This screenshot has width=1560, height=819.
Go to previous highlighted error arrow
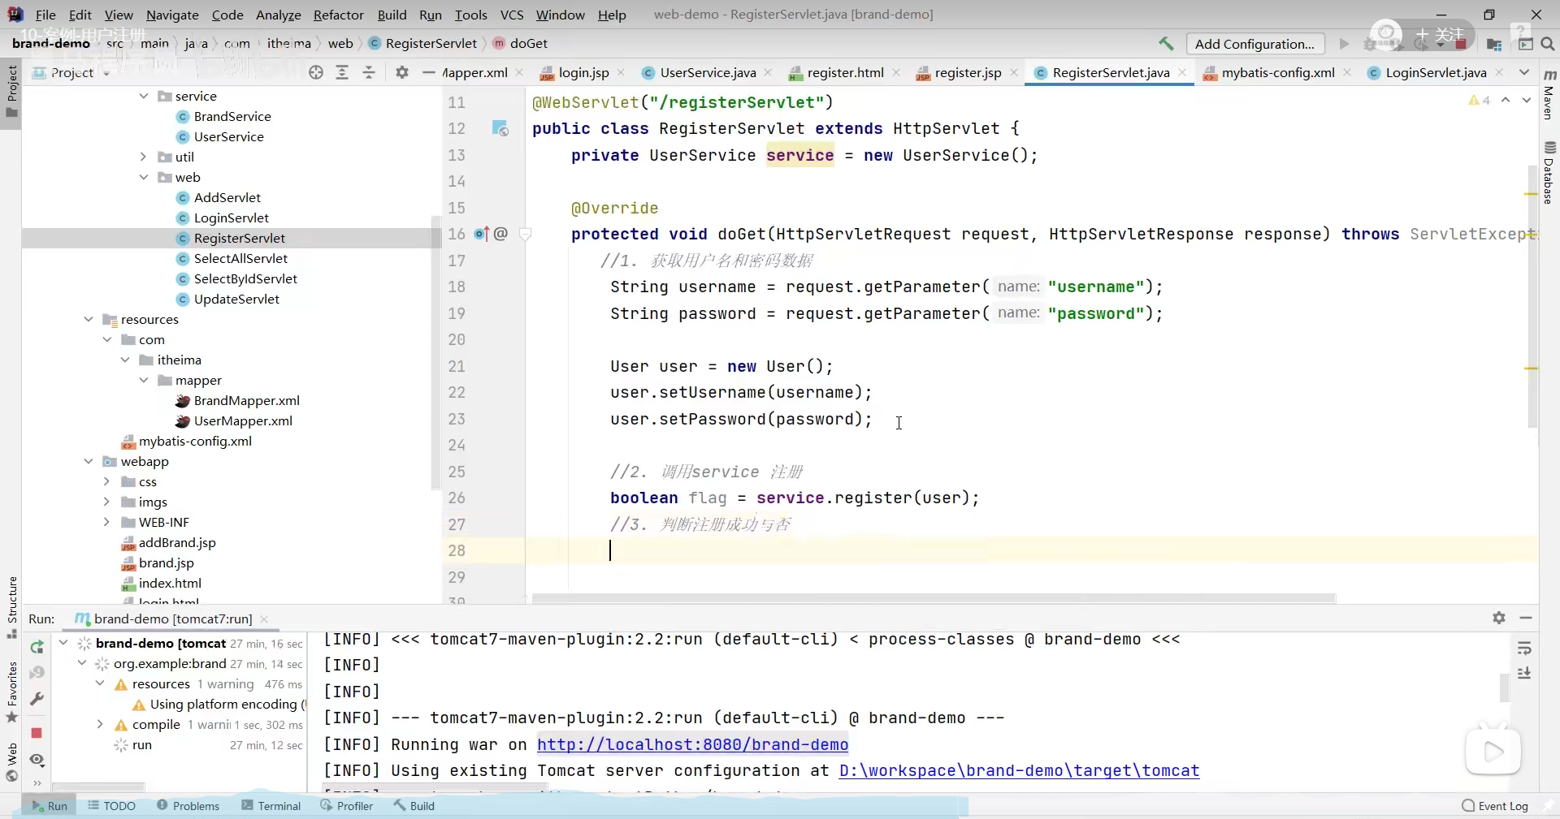pyautogui.click(x=1506, y=100)
